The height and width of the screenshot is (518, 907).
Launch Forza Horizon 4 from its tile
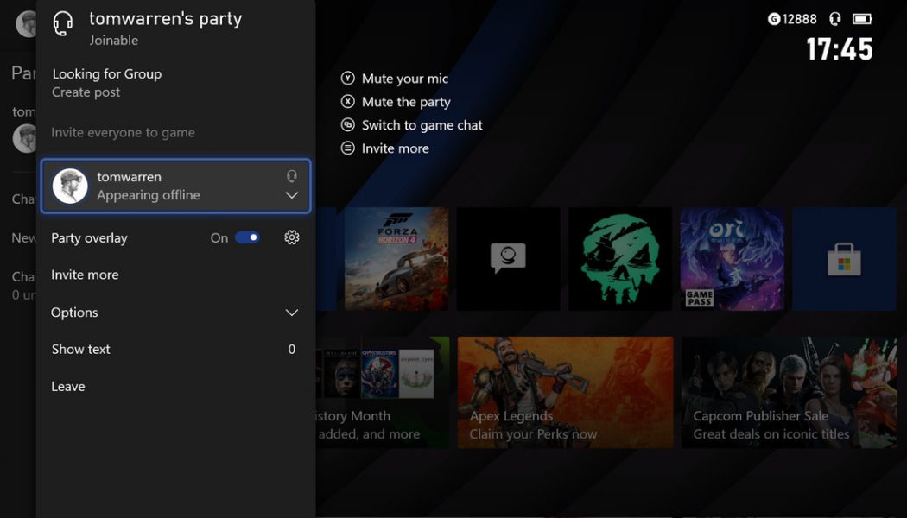click(x=396, y=257)
